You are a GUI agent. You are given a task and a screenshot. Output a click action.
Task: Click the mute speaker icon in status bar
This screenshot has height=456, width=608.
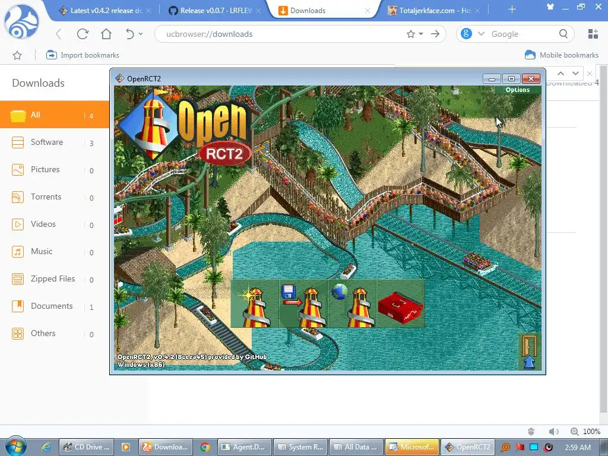554,431
